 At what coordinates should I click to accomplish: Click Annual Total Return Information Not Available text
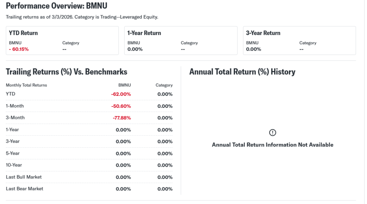[272, 145]
